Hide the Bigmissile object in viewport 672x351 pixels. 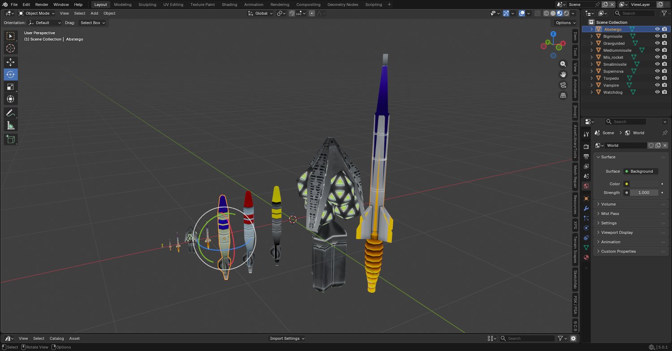657,36
